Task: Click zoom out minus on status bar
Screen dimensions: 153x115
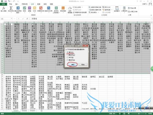Action: point(132,113)
